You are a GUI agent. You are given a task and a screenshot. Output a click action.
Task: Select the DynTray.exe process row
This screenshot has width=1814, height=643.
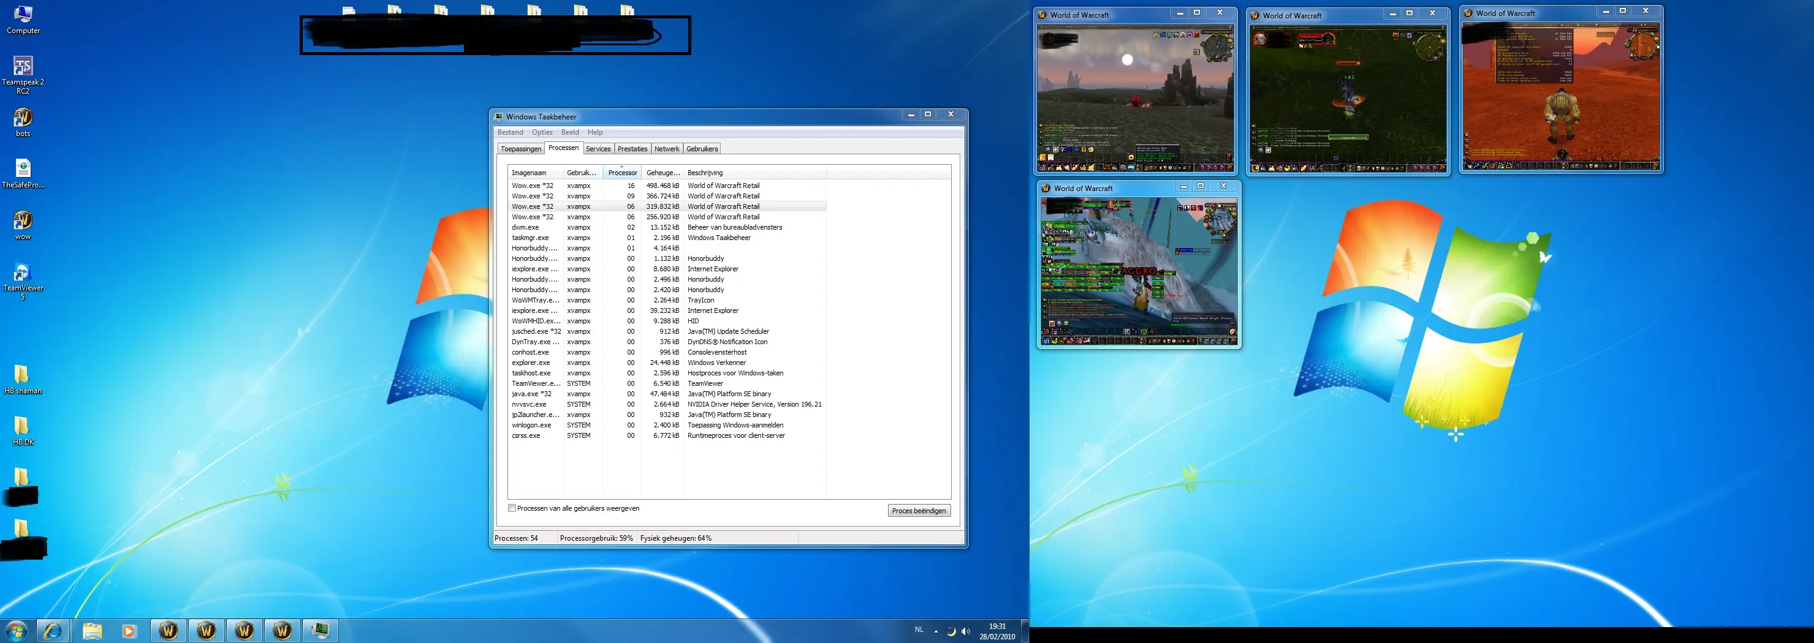[667, 342]
